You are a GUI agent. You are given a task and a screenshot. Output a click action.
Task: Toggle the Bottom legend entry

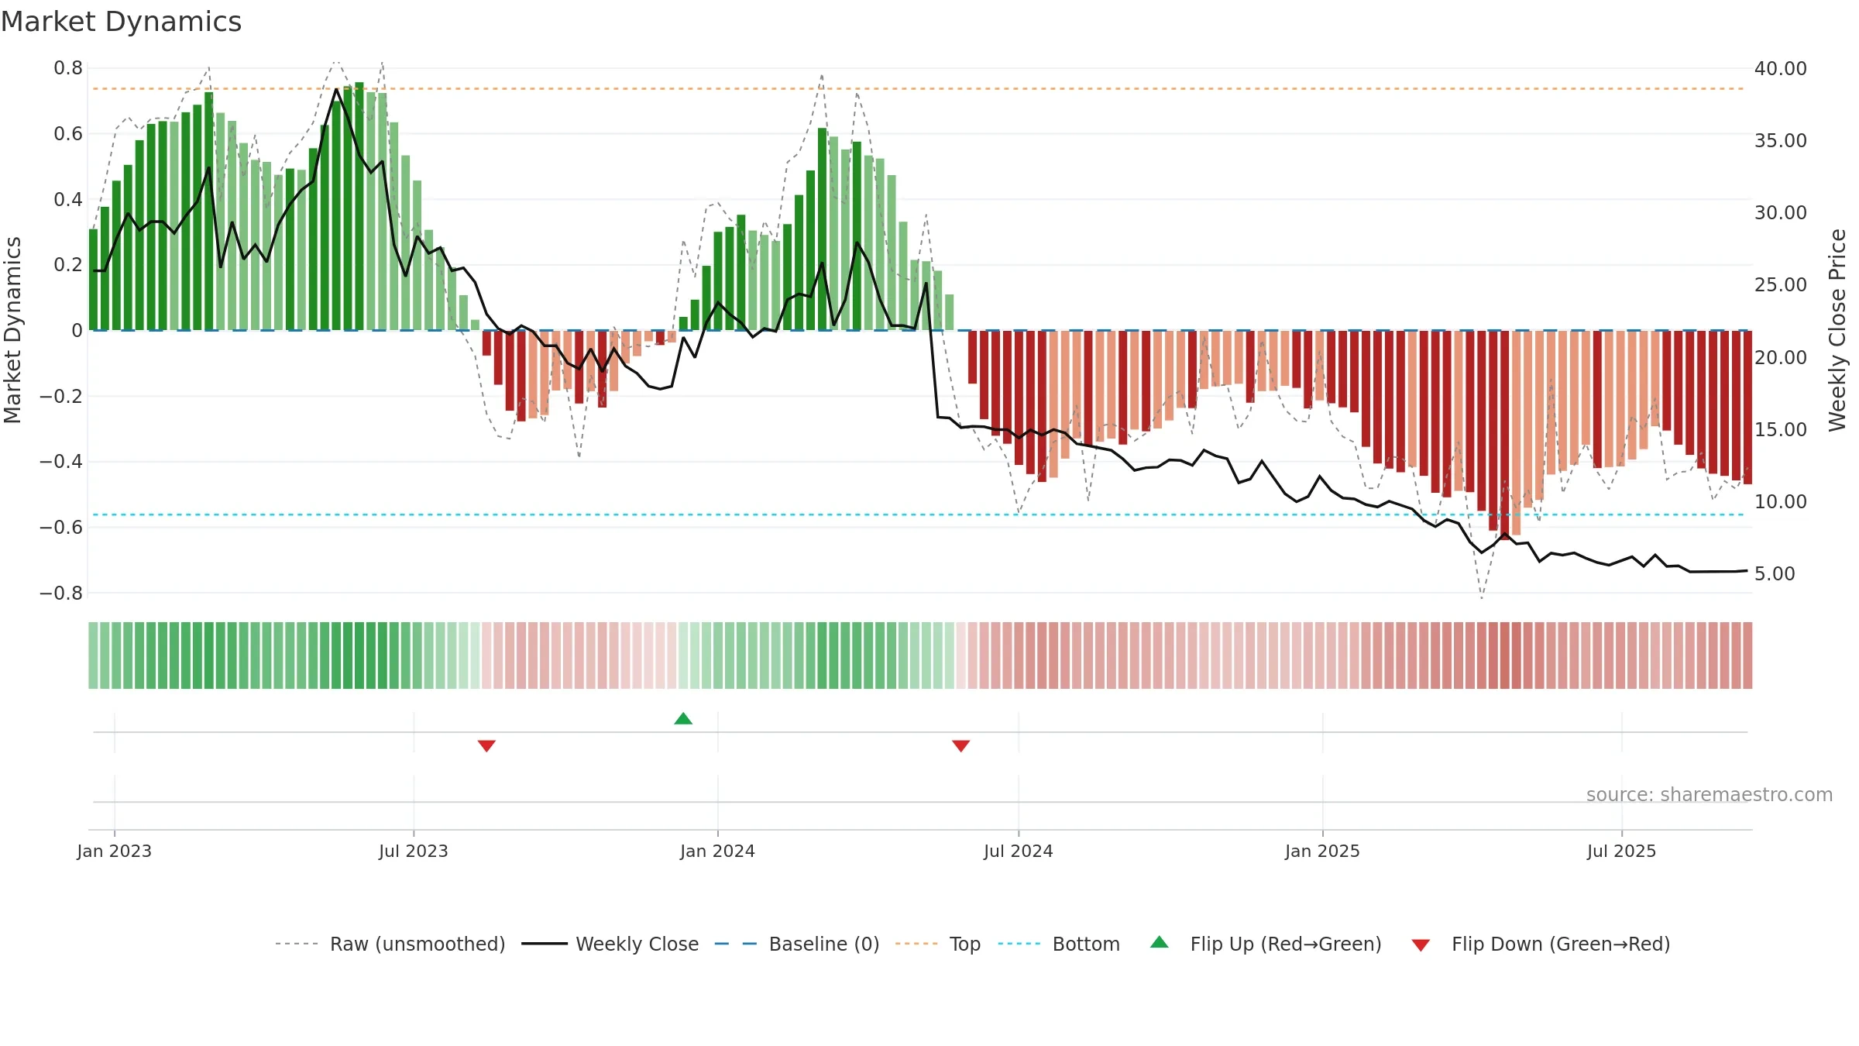pyautogui.click(x=1059, y=944)
